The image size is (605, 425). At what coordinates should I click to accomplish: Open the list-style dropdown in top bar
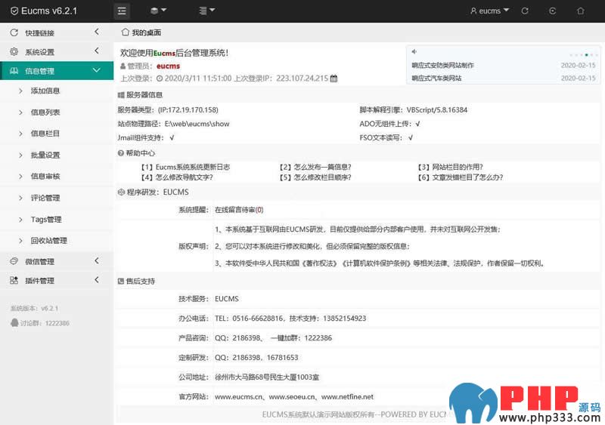point(206,11)
